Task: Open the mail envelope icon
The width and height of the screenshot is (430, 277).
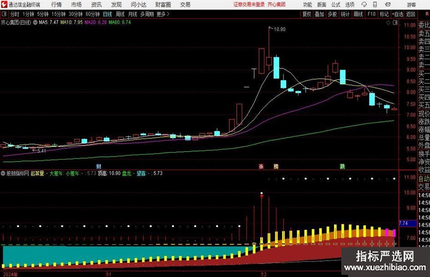Action: coord(388,5)
